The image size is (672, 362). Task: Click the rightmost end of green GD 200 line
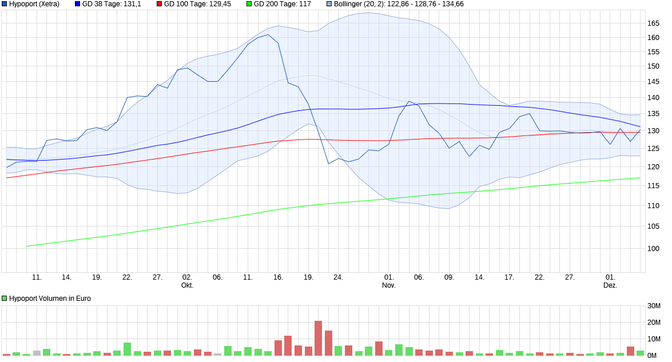point(640,178)
